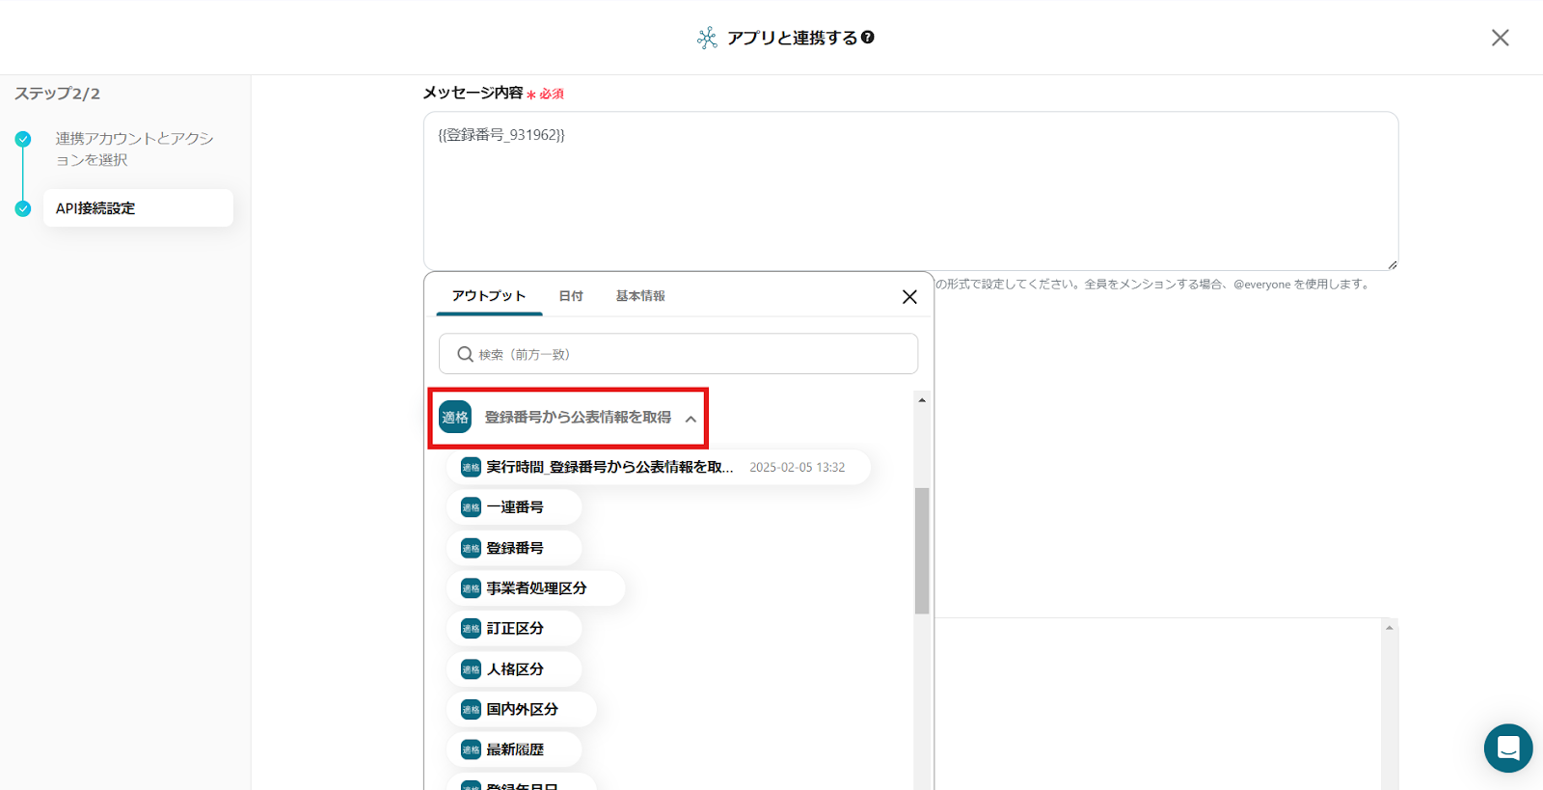Insert the 登録番号 output value
The width and height of the screenshot is (1543, 790).
(514, 548)
